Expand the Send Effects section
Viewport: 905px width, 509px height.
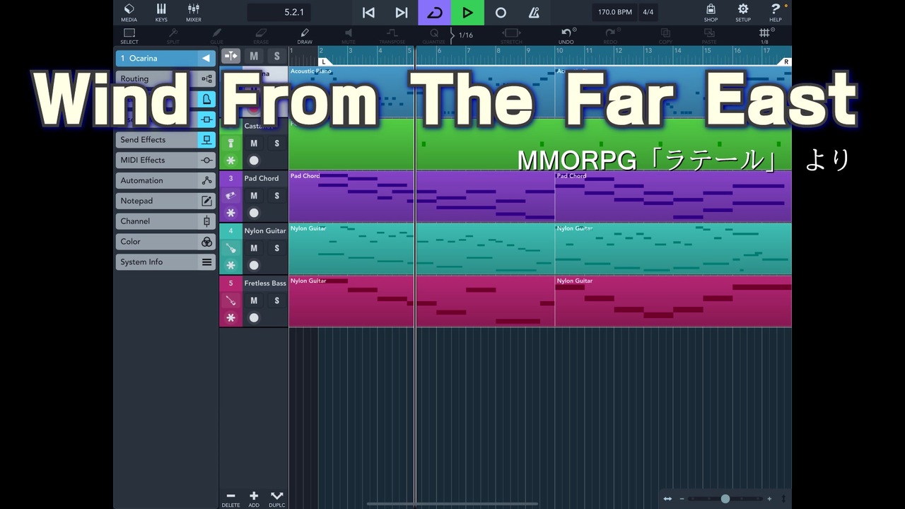(165, 139)
